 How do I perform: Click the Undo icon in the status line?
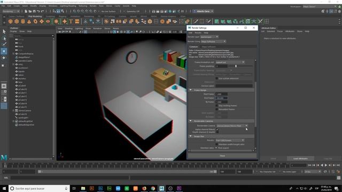pos(38,11)
